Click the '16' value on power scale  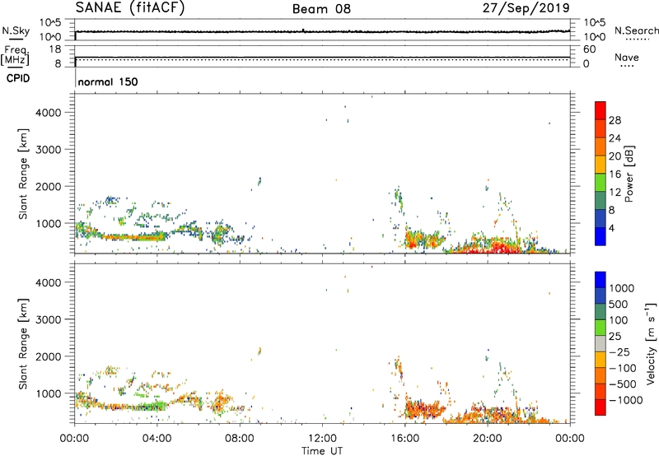pyautogui.click(x=615, y=174)
